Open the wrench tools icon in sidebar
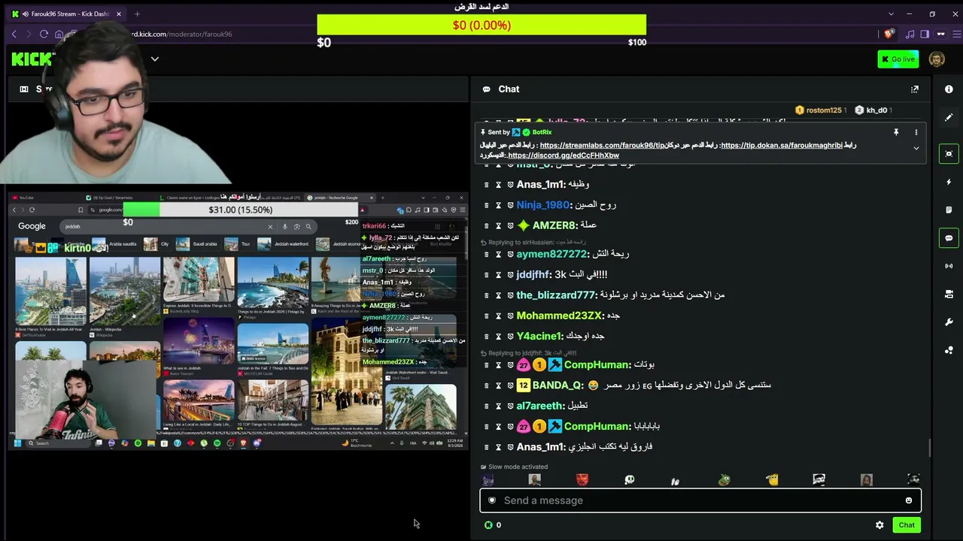This screenshot has width=963, height=541. click(949, 322)
